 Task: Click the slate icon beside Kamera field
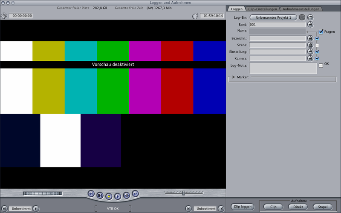click(x=310, y=58)
